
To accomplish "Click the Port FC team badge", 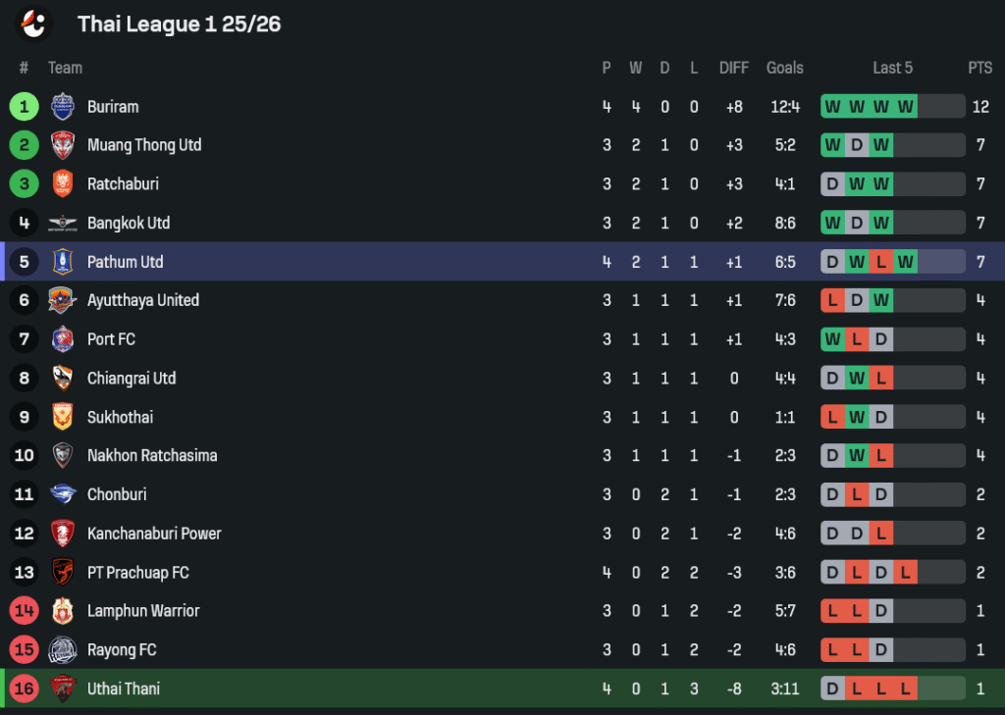I will 63,339.
